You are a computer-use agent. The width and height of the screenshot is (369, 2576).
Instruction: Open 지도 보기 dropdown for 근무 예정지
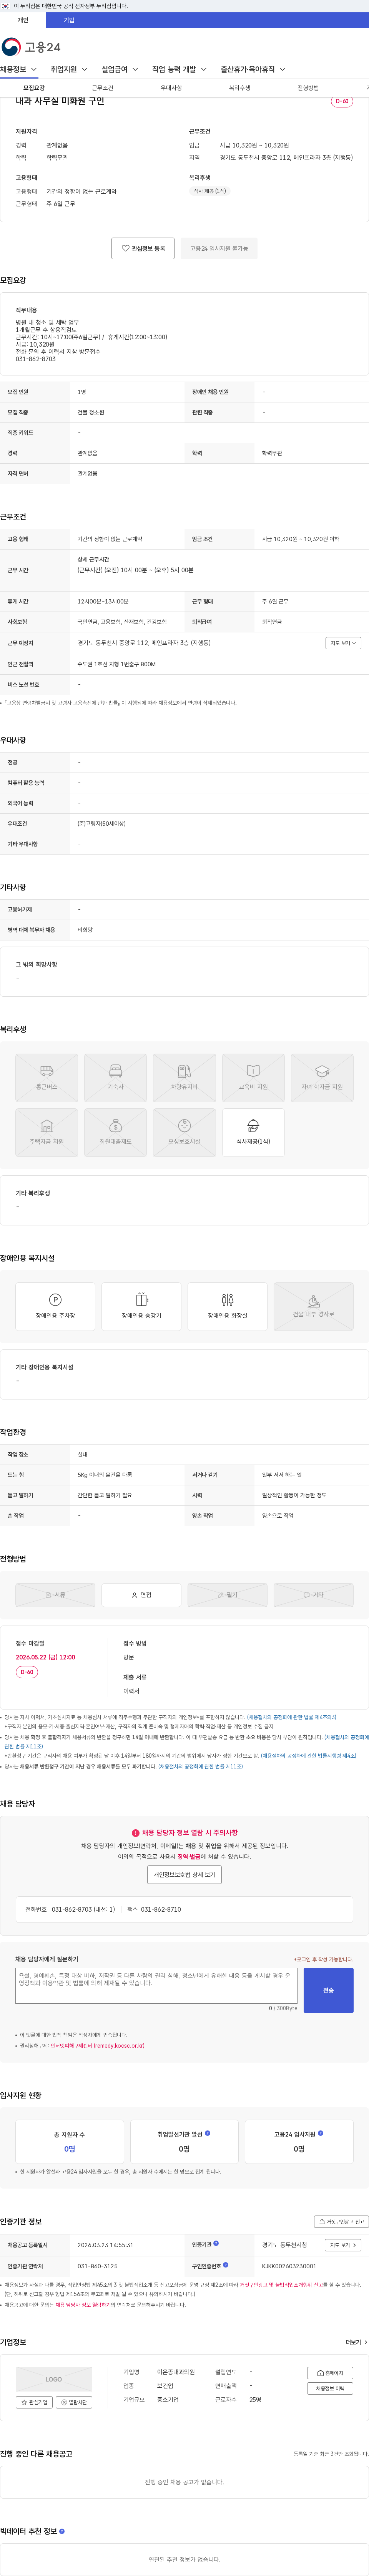click(x=343, y=643)
